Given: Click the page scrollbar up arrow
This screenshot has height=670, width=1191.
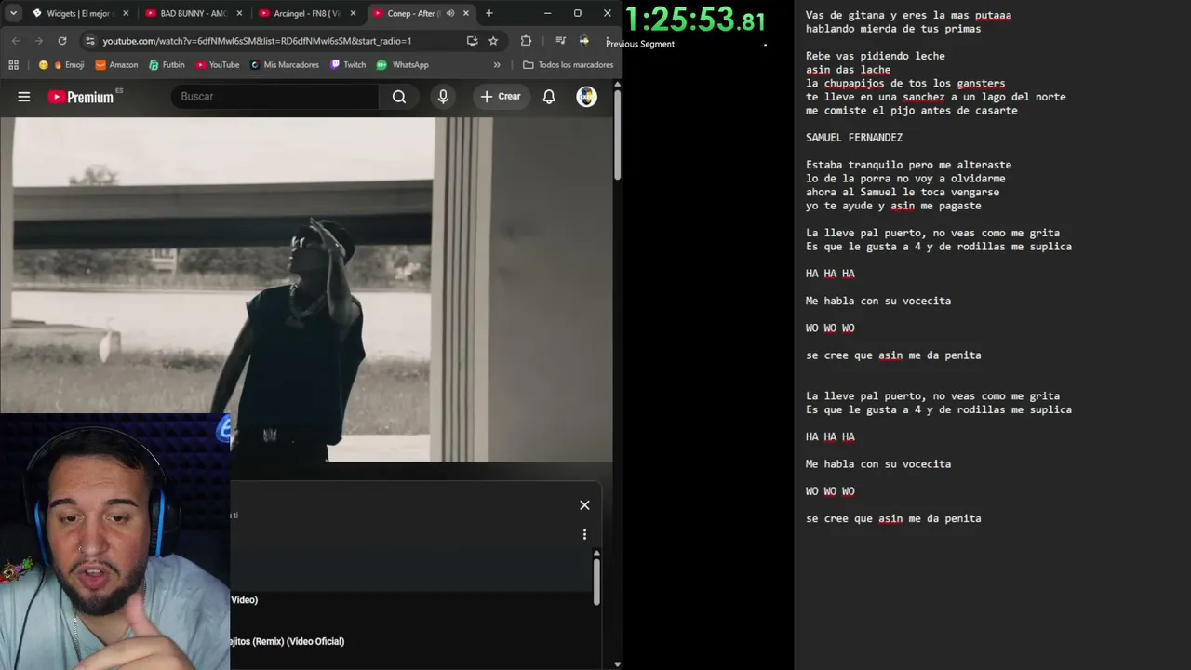Looking at the screenshot, I should point(617,85).
